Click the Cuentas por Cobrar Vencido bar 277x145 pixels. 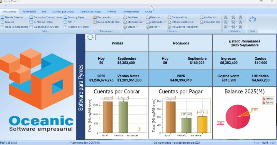(123, 117)
